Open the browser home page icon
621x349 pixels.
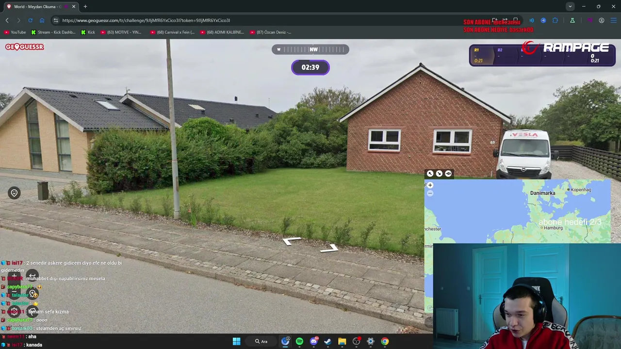pos(42,20)
